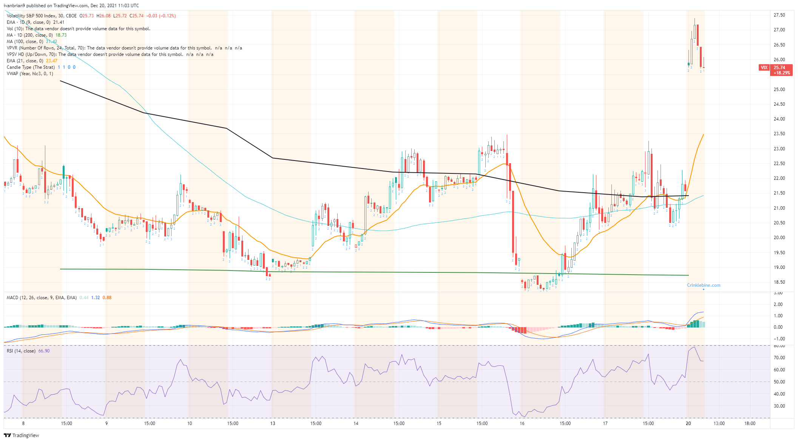Click the ivanbrian9 published on TradingView.com header
Image resolution: width=798 pixels, height=442 pixels.
71,6
